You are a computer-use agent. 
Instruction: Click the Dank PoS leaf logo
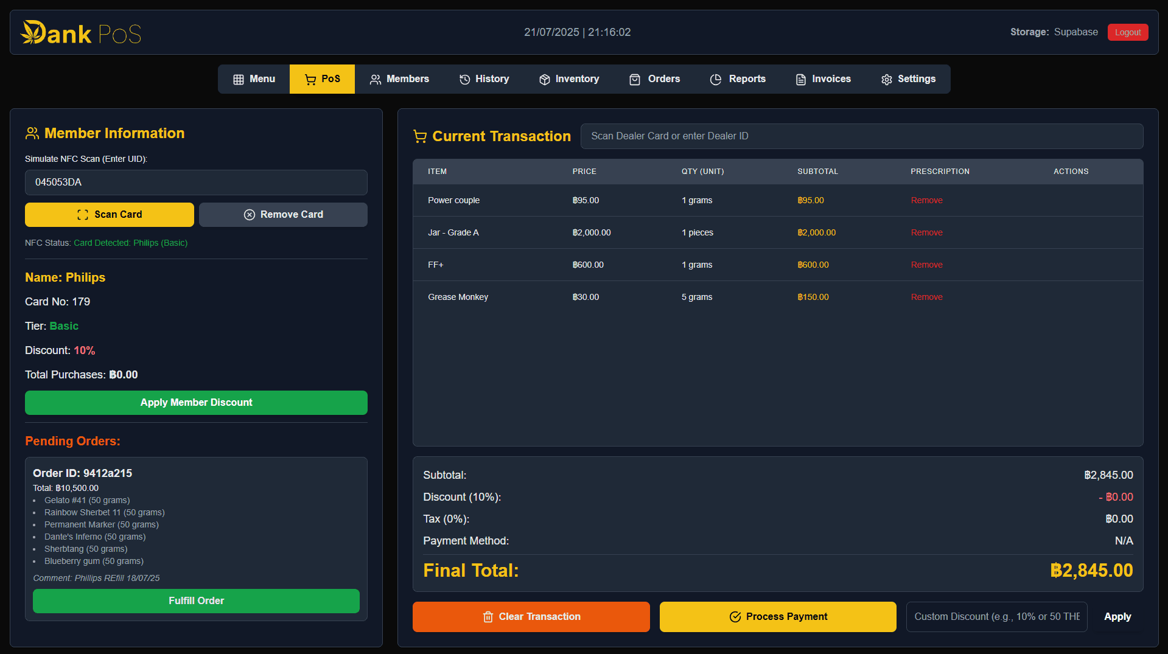[x=34, y=32]
